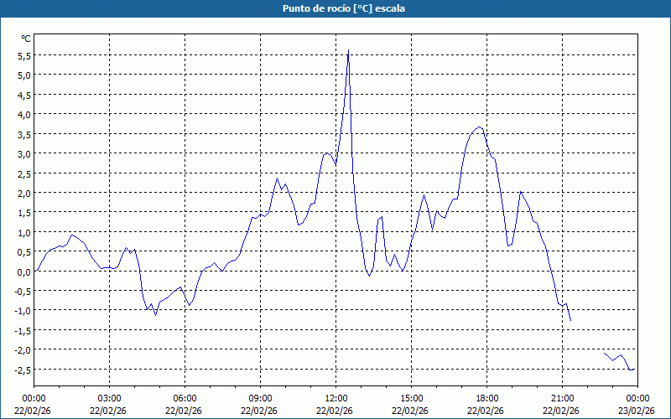Click the 22/02/26 date under 00:00
This screenshot has height=419, width=671.
34,411
